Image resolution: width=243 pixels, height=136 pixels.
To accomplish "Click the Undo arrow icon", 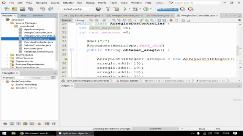I will point(43,9).
